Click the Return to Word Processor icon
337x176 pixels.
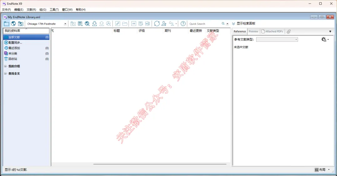(x=148, y=24)
